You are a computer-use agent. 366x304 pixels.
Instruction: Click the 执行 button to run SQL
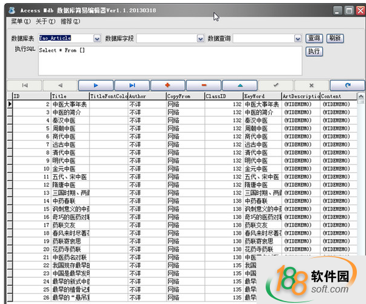(x=314, y=52)
